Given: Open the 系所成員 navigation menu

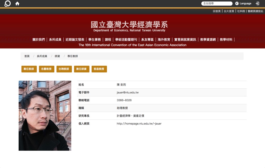Looking at the screenshot, I should pos(55,40).
